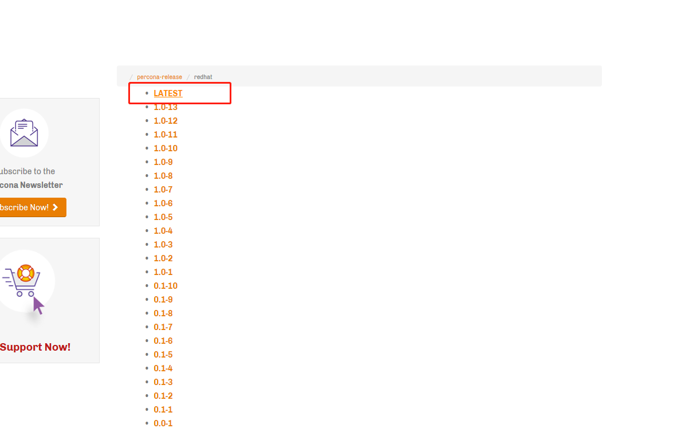Open version 0.1-4 directory
Image resolution: width=689 pixels, height=428 pixels.
(163, 368)
